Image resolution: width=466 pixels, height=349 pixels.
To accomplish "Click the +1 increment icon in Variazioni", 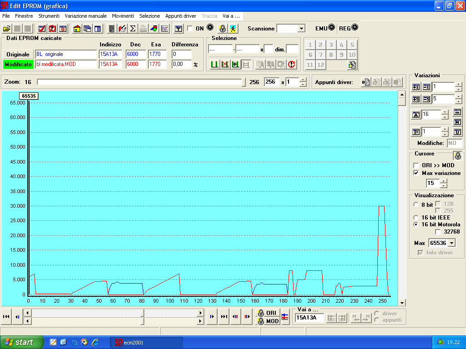I will (x=416, y=87).
